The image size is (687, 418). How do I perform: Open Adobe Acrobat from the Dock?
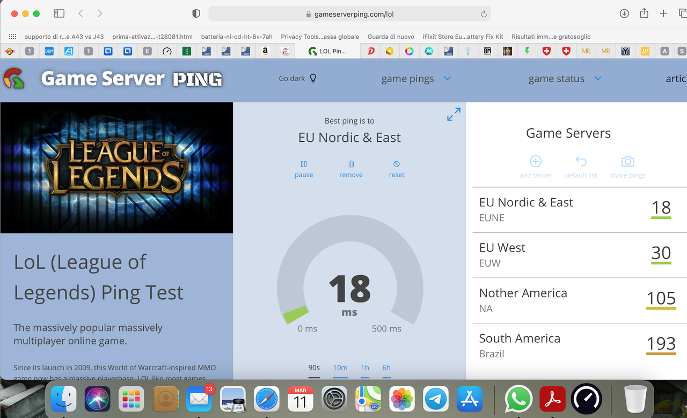click(x=552, y=400)
